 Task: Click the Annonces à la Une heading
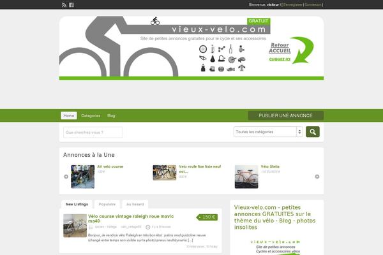(x=89, y=155)
